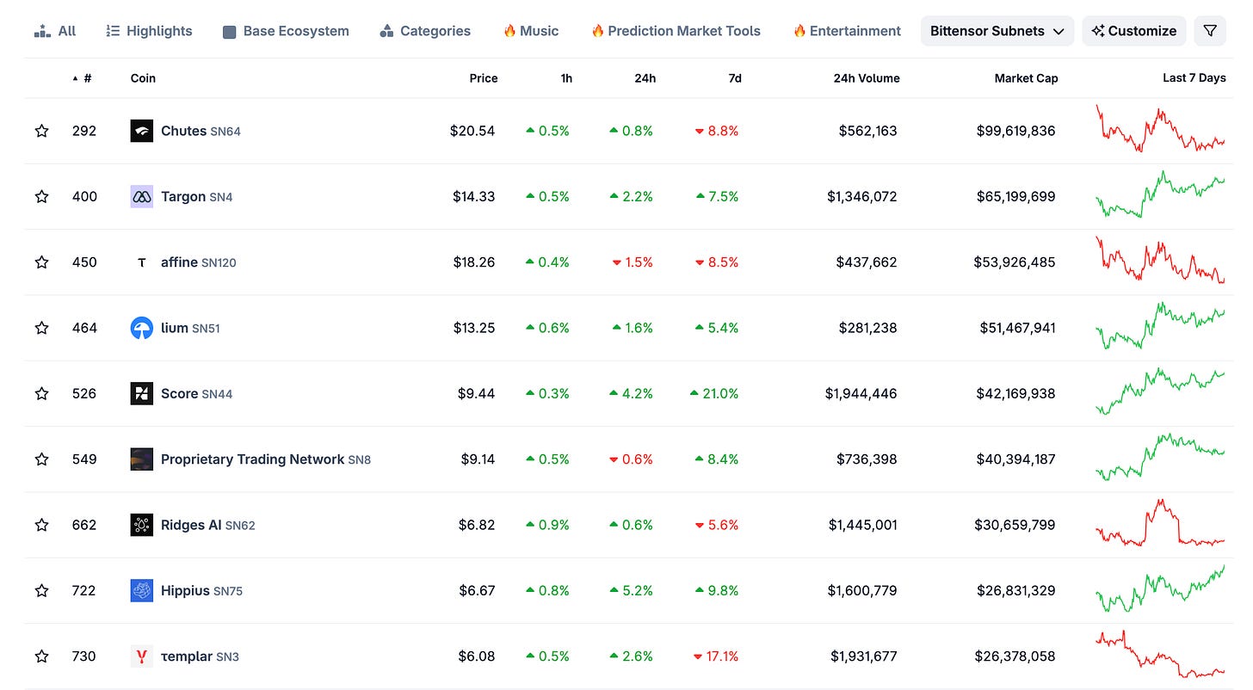Click the Categories shapes icon

pyautogui.click(x=386, y=31)
